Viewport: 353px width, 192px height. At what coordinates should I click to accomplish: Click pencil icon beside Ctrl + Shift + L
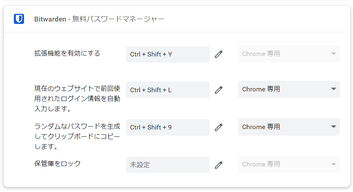click(x=219, y=90)
